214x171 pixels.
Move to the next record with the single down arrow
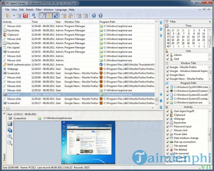(x=161, y=94)
